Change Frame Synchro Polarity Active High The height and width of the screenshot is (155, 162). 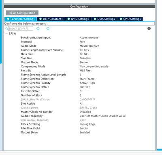[87, 83]
